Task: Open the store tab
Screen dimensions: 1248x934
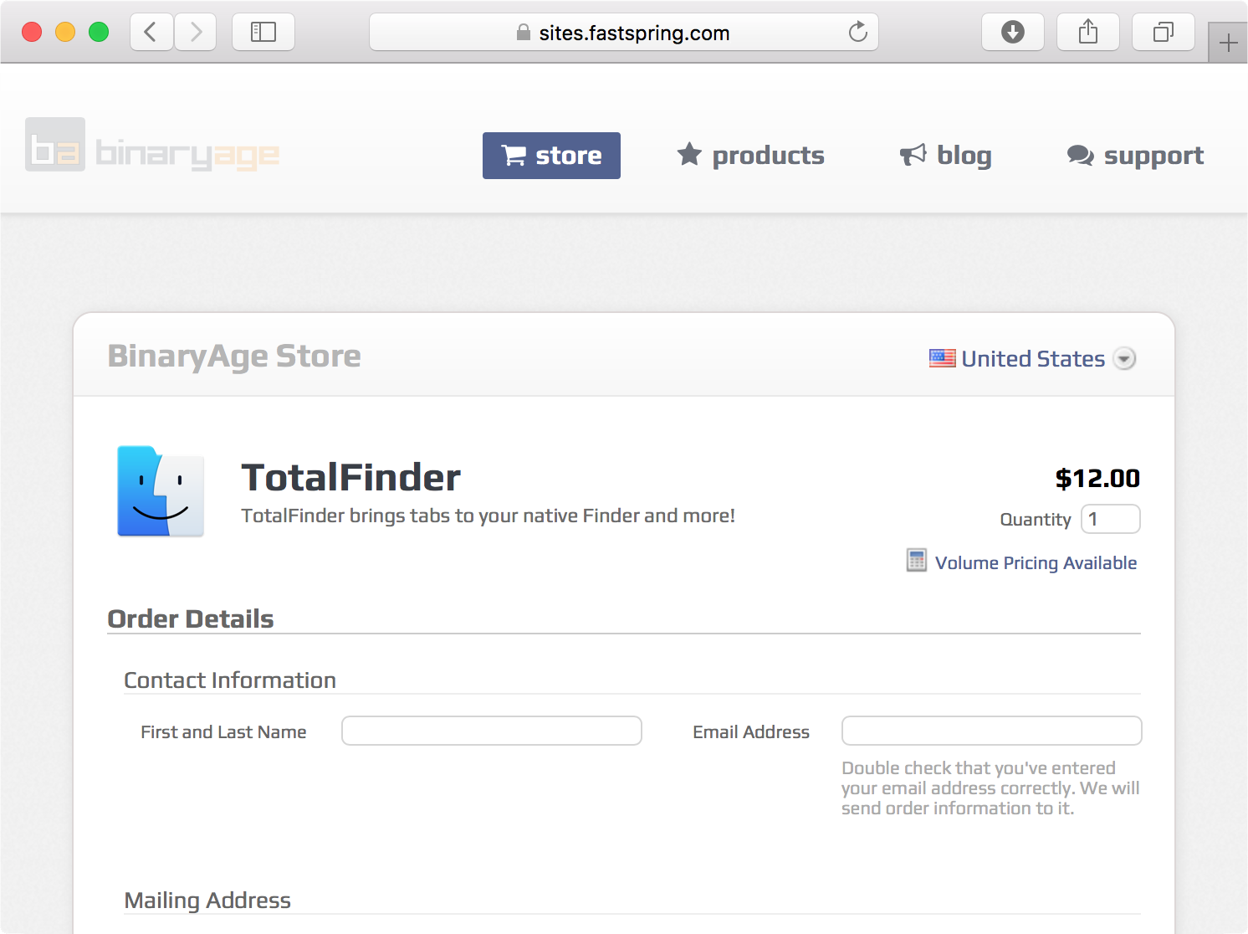Action: [551, 156]
